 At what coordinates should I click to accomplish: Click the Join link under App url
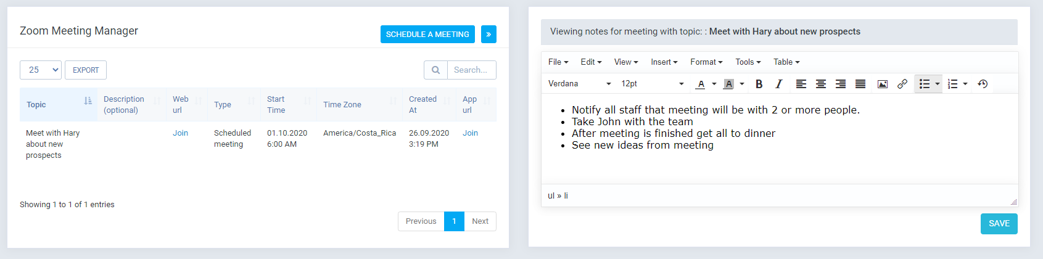pos(470,133)
